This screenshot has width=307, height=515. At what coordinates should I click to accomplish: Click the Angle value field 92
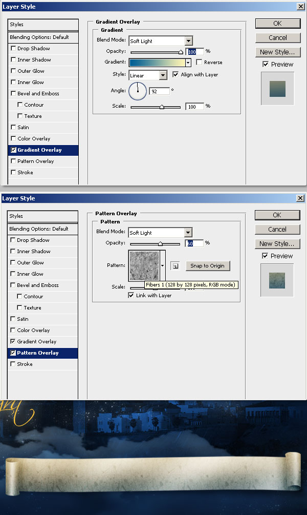[x=160, y=91]
